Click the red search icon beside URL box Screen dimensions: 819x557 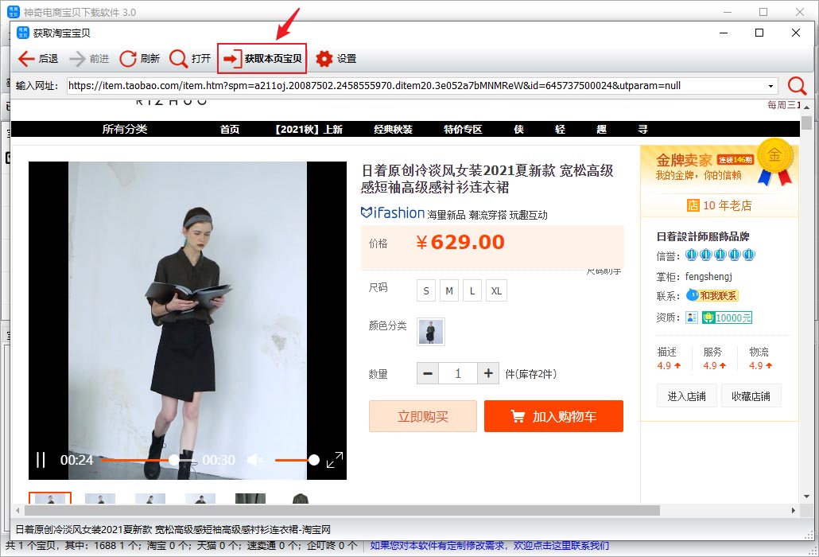(x=797, y=86)
